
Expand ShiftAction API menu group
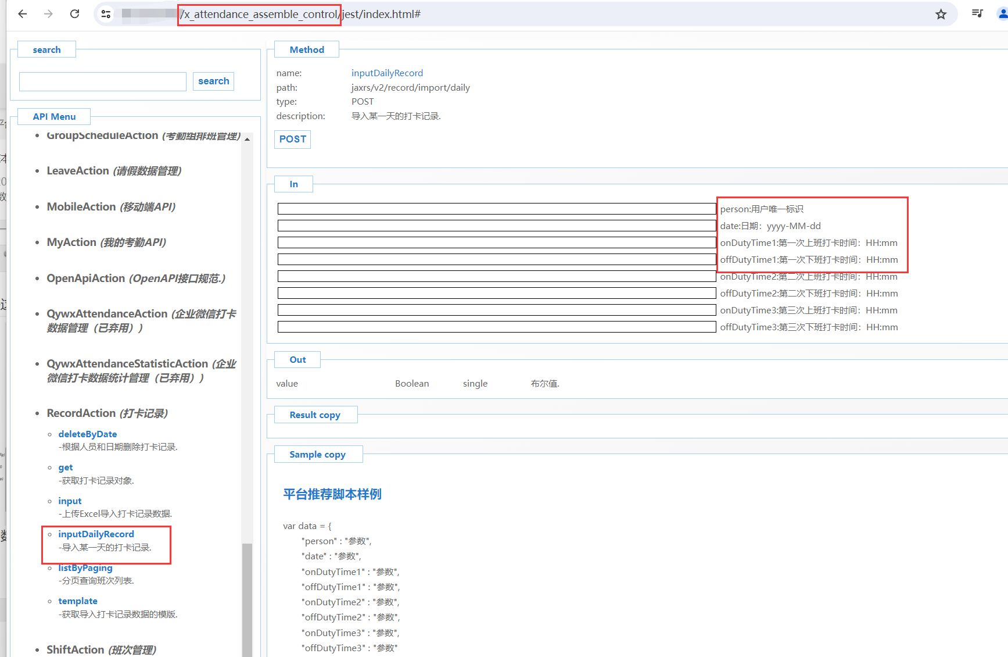click(101, 649)
